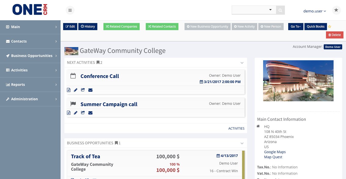Image resolution: width=346 pixels, height=179 pixels.
Task: Open the document icon for Conference Call
Action: coord(69,90)
